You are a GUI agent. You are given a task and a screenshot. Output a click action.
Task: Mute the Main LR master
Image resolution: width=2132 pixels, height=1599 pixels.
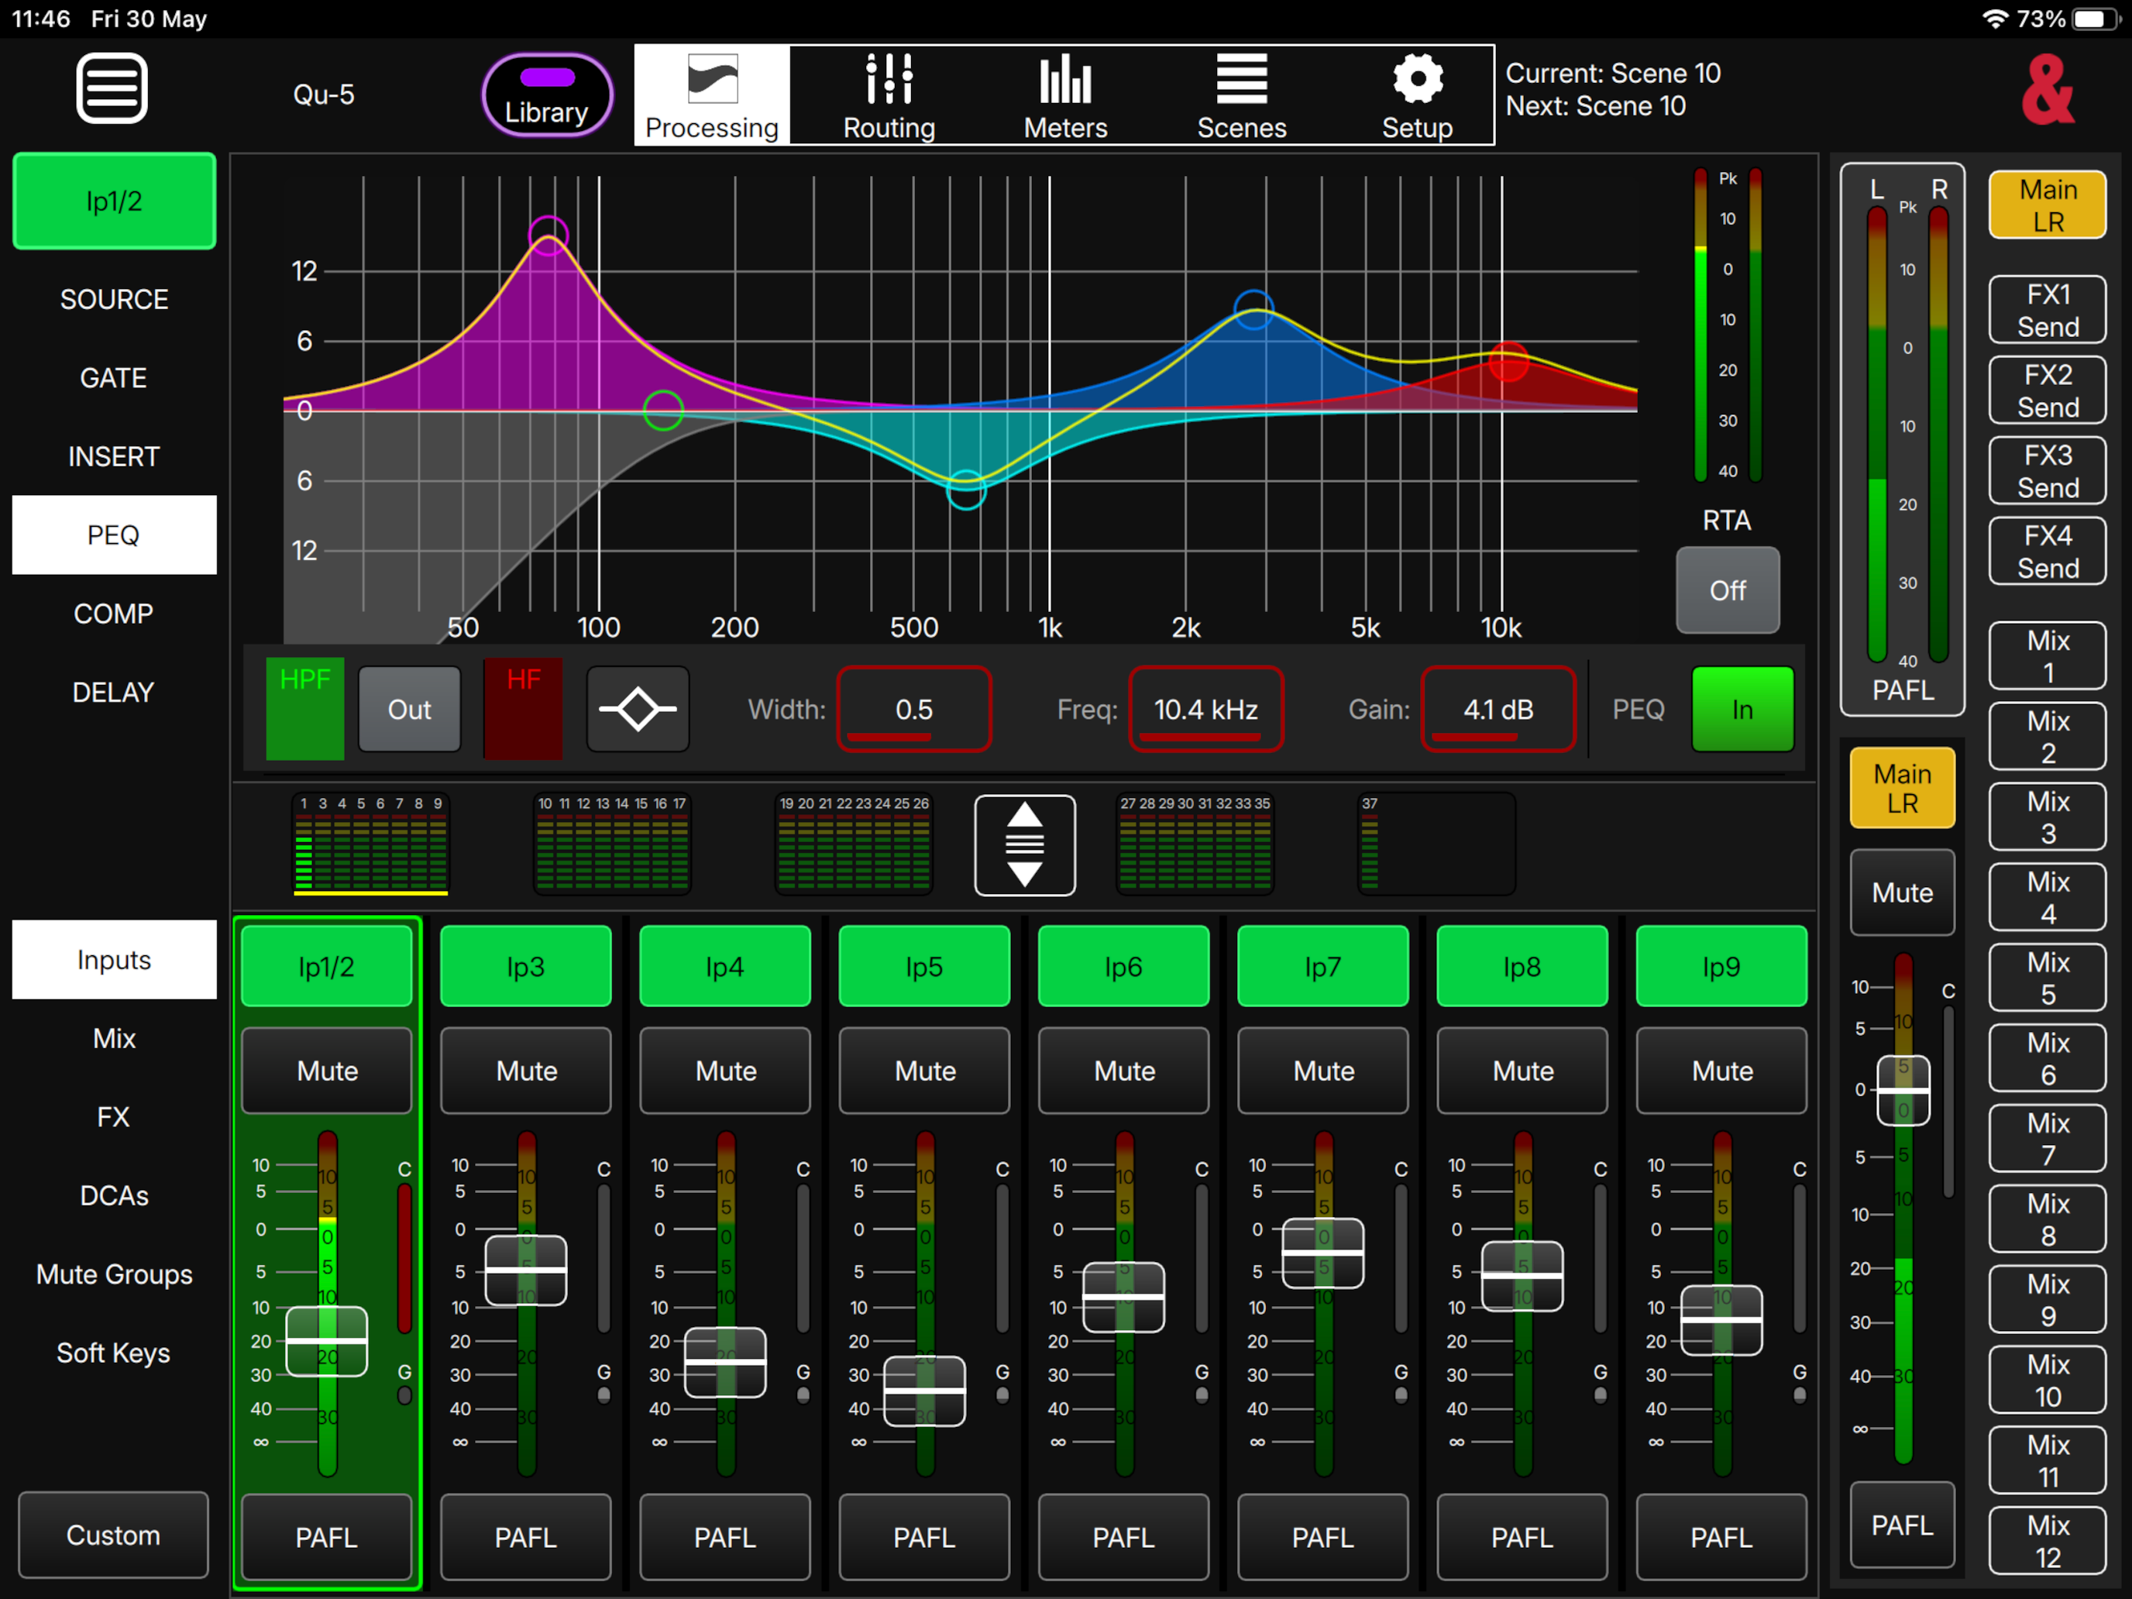coord(1903,892)
